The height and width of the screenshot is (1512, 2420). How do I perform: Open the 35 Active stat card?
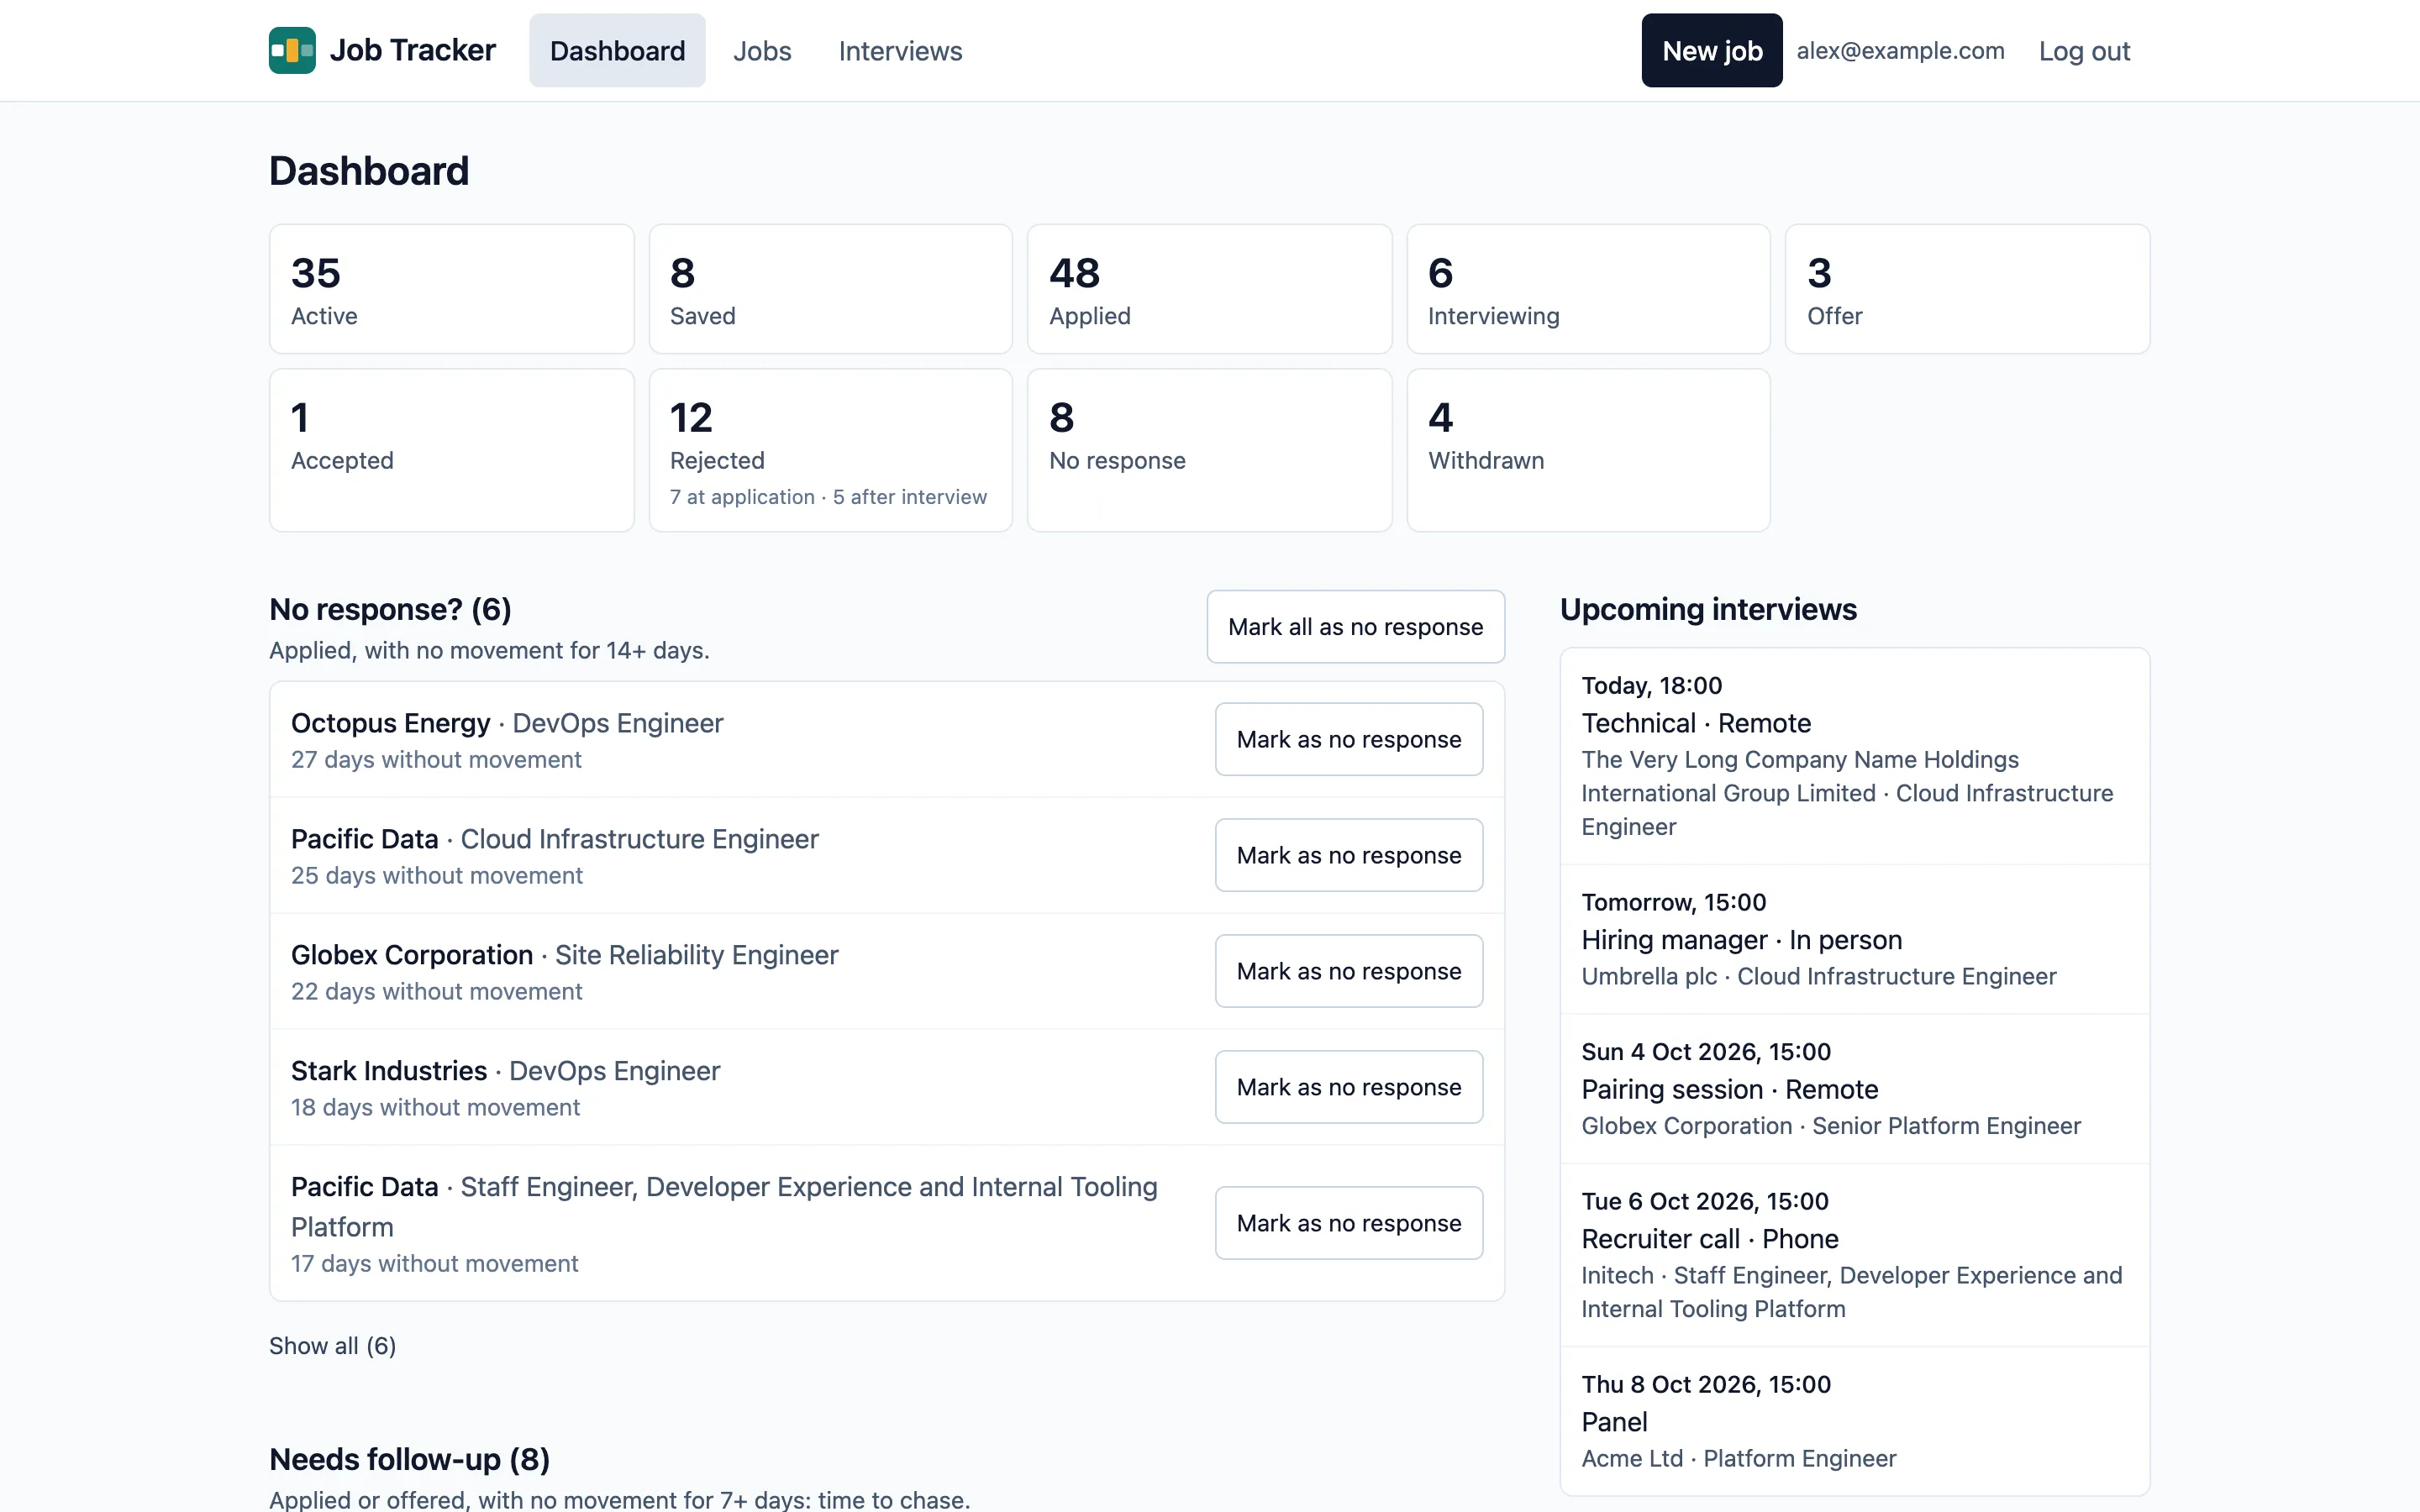pos(452,289)
